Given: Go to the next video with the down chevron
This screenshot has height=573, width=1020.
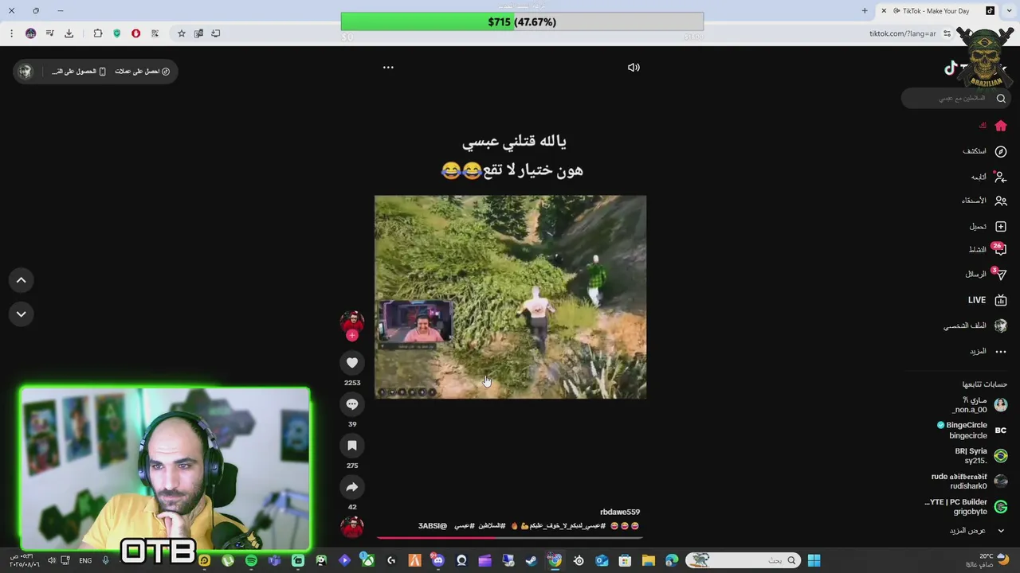Looking at the screenshot, I should pos(22,314).
